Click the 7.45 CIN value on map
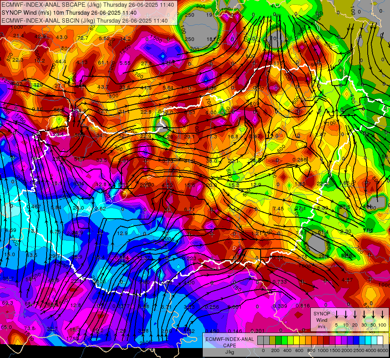The width and height of the screenshot is (390, 358). tap(278, 208)
